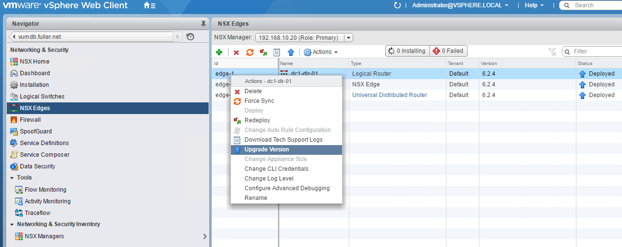Select Change Log Level from the menu
The height and width of the screenshot is (247, 622).
click(286, 179)
